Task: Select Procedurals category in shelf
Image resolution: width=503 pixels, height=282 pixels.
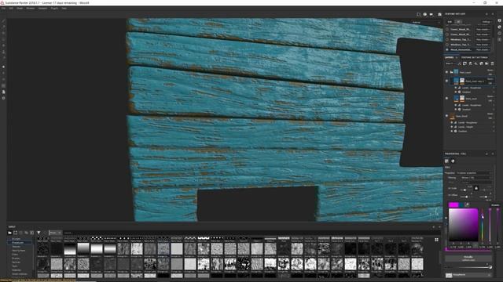Action: (x=18, y=243)
